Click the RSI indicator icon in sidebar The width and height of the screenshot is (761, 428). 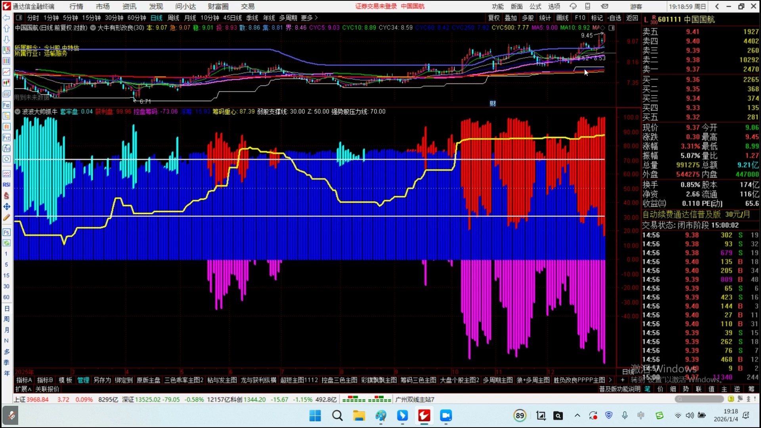(x=6, y=185)
